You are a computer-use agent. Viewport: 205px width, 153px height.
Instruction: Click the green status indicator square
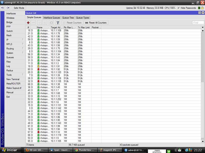point(199,8)
